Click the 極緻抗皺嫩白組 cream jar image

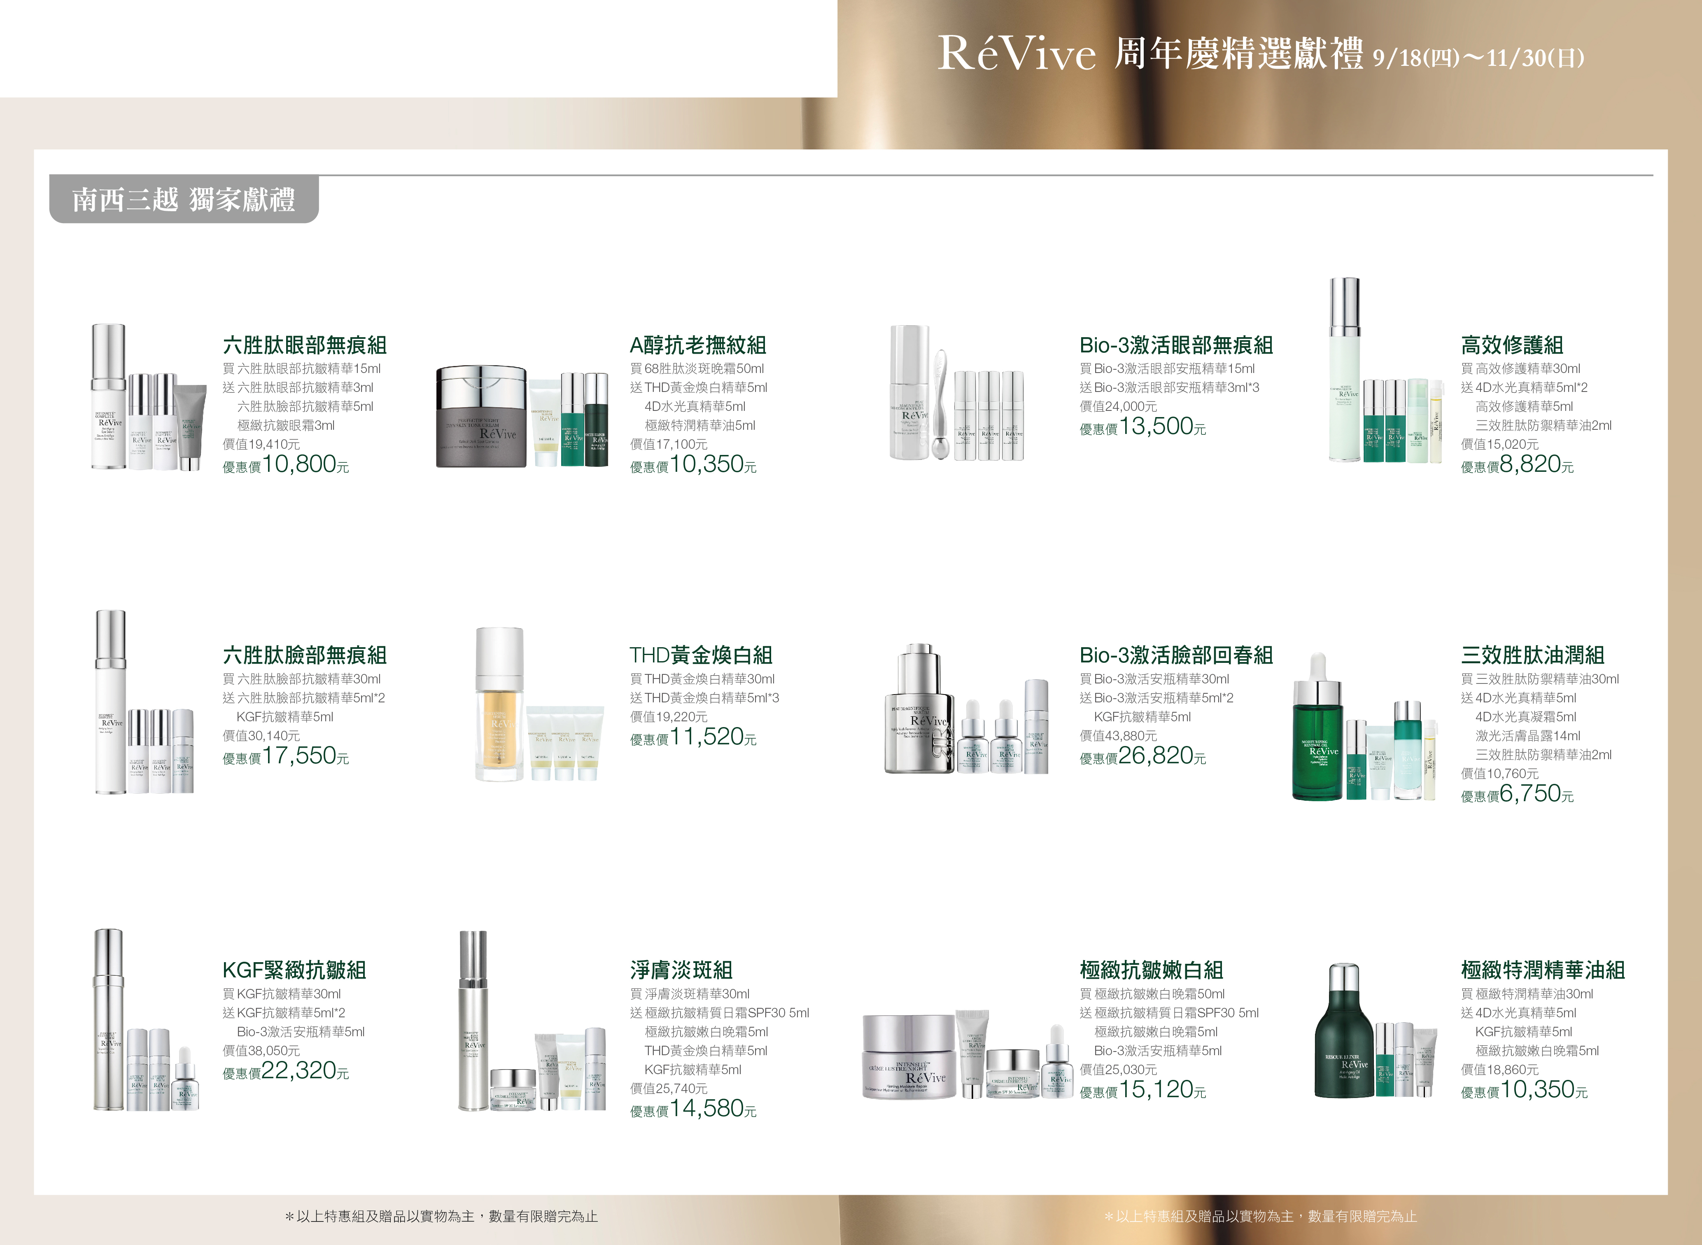909,1057
